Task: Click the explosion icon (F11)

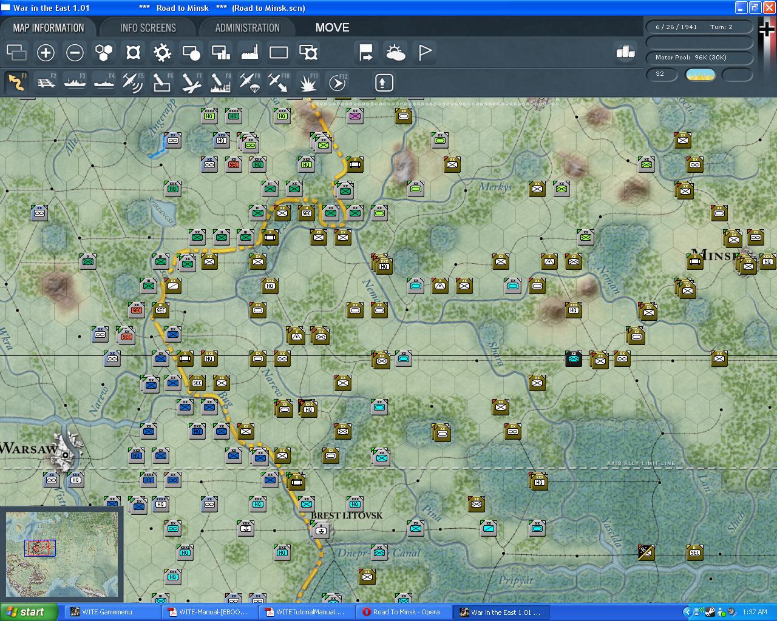Action: point(308,82)
